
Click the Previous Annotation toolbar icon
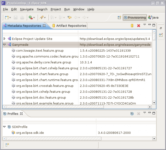61,18
